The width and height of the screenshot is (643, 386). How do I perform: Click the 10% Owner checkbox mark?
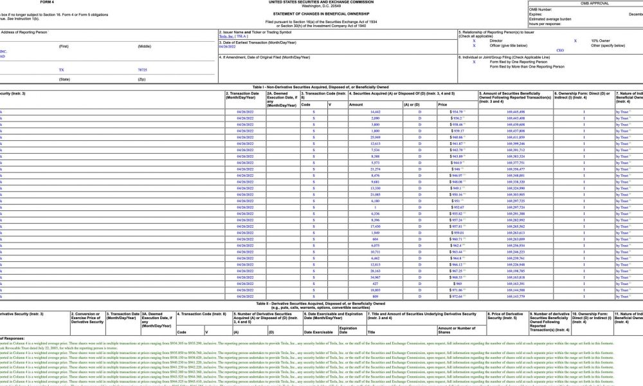tap(575, 41)
